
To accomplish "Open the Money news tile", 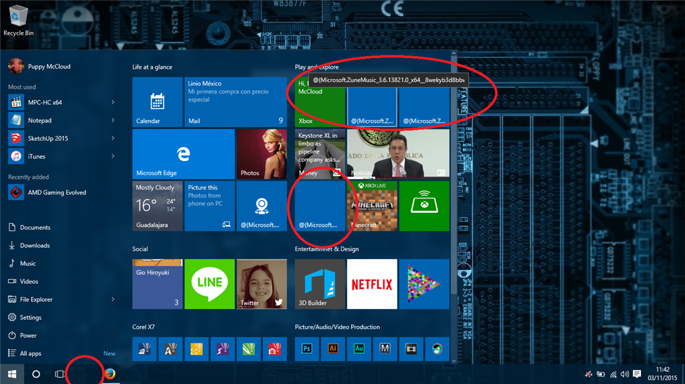I will [320, 154].
